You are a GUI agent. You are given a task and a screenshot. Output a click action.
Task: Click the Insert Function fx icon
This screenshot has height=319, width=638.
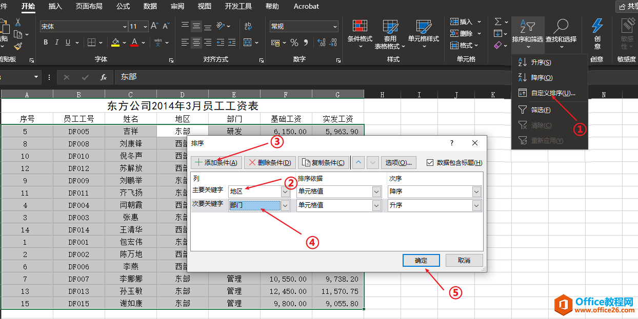click(x=103, y=77)
